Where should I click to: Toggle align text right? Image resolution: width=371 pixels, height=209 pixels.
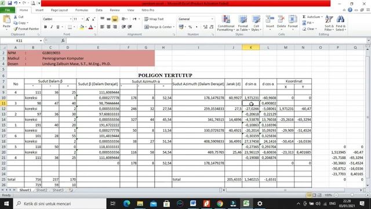tap(115, 27)
